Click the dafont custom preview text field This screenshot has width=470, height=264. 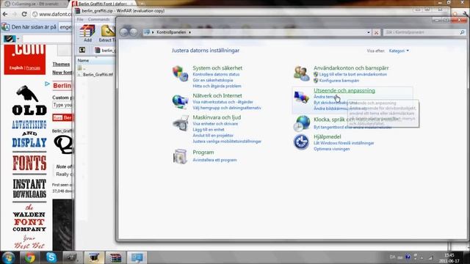click(62, 105)
